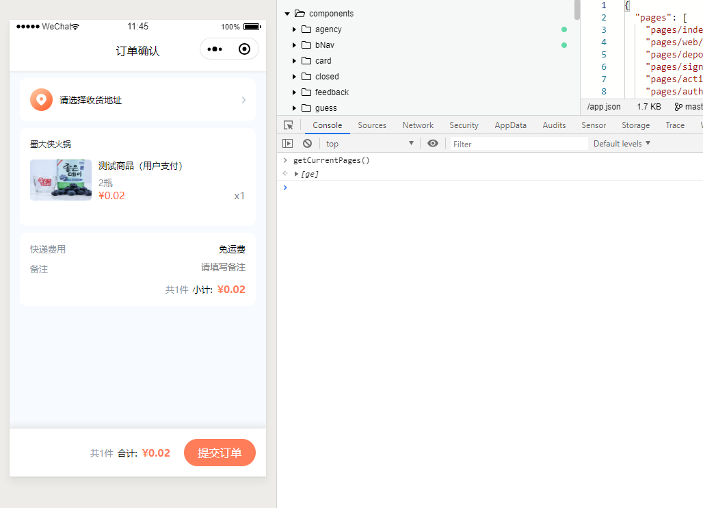
Task: Click the file tree vertical scrollbar
Action: tap(576, 10)
